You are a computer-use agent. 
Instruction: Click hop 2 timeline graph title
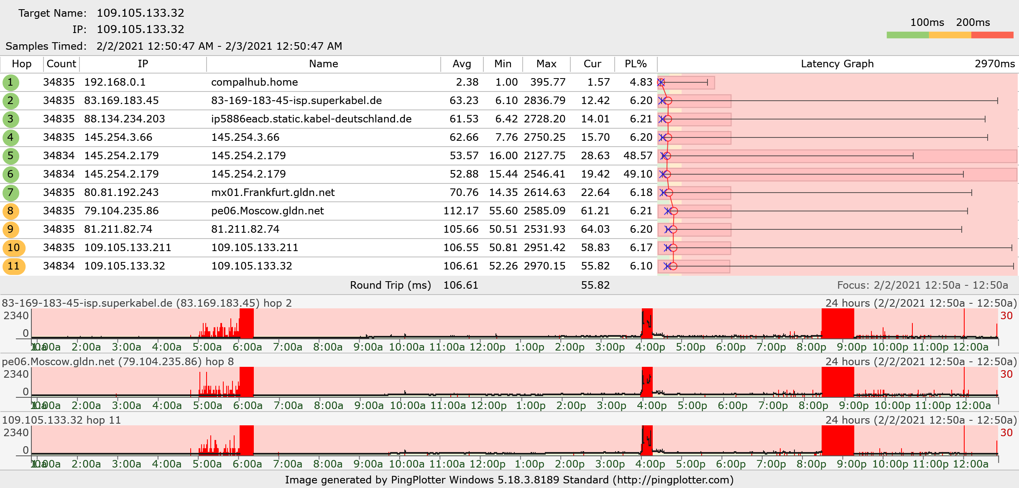(147, 303)
